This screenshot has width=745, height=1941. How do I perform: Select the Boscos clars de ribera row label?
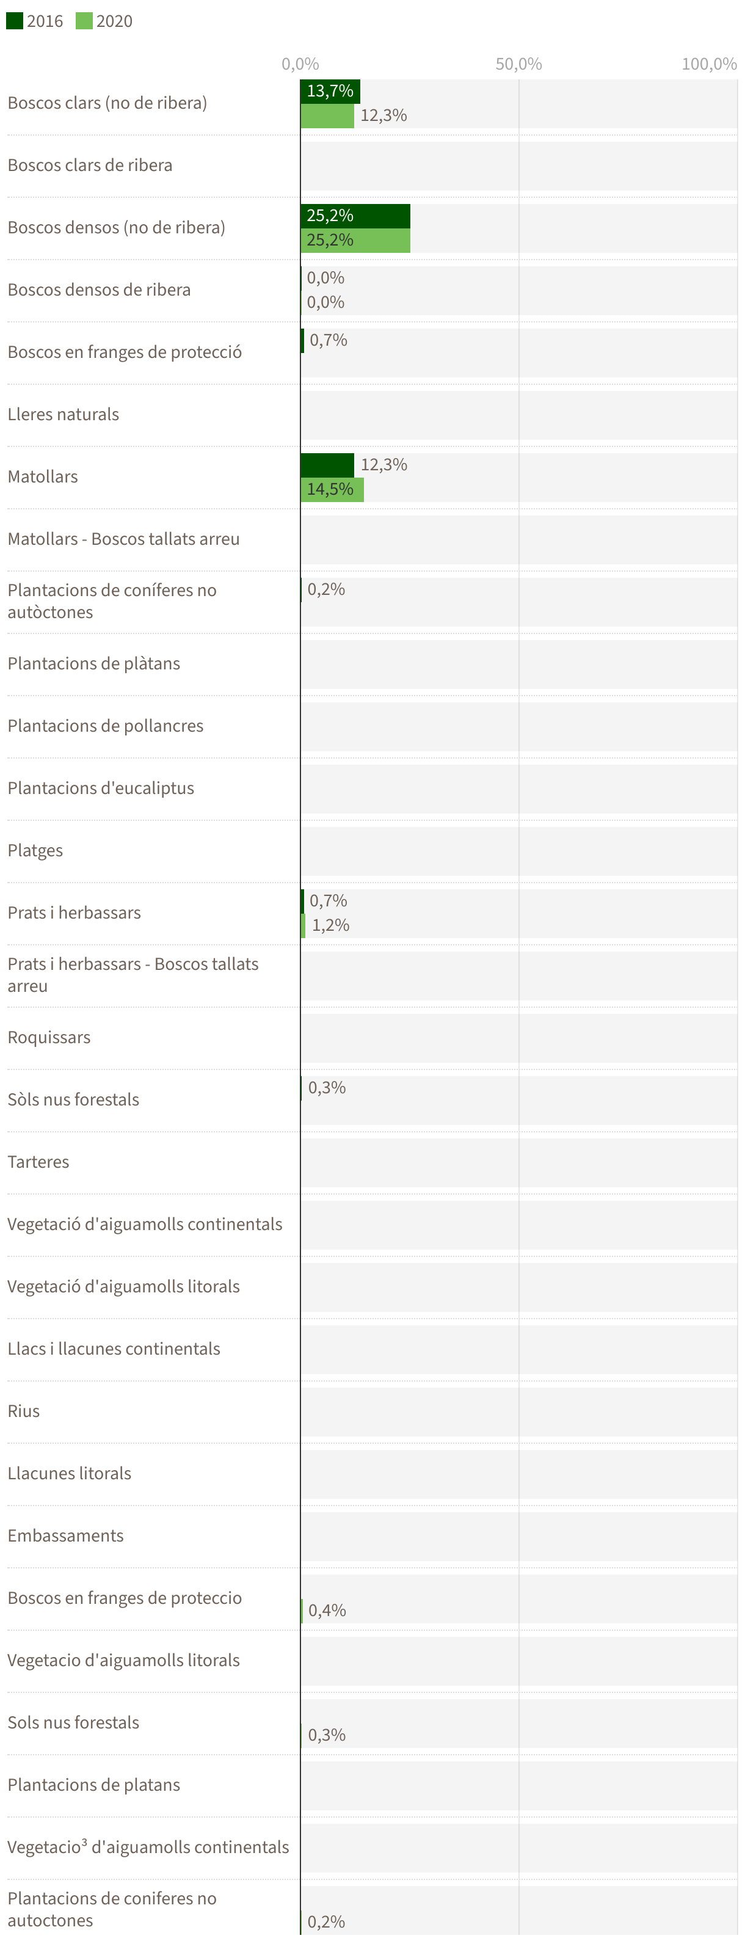click(90, 165)
